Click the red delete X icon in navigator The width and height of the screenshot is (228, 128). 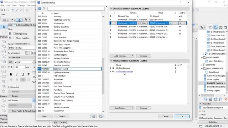click(226, 99)
